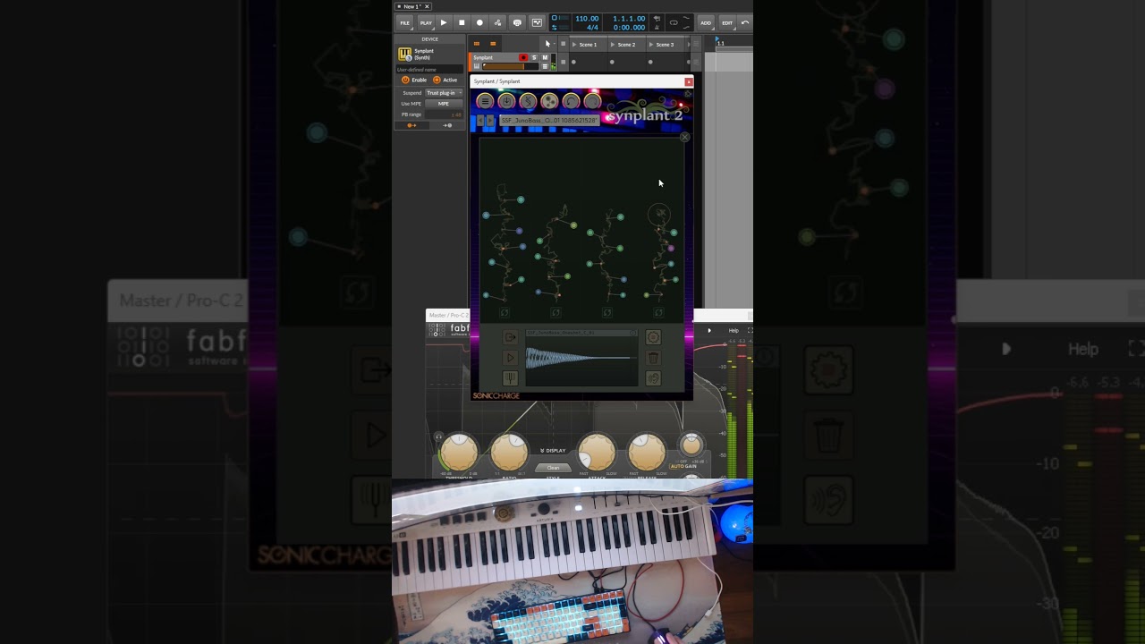This screenshot has width=1145, height=644.
Task: Click the PB range value field
Action: pyautogui.click(x=444, y=114)
